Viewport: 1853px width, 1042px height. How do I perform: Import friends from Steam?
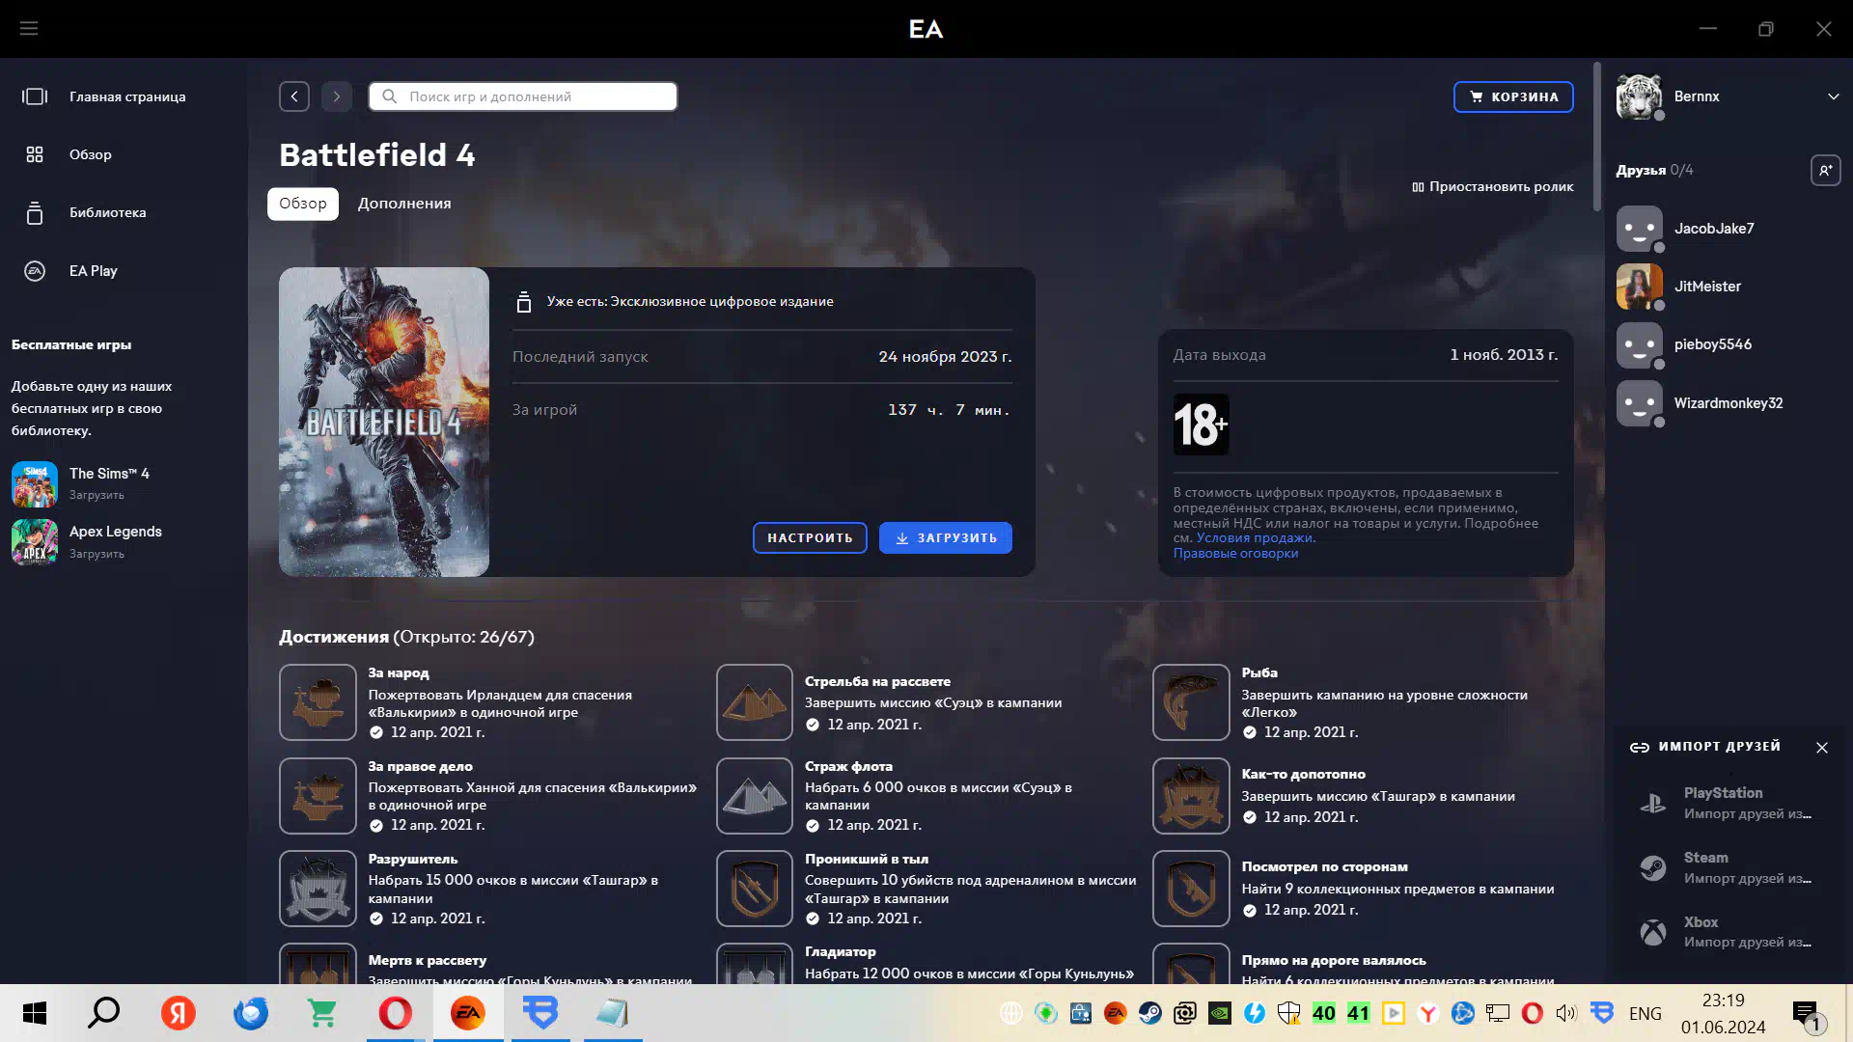click(1728, 867)
